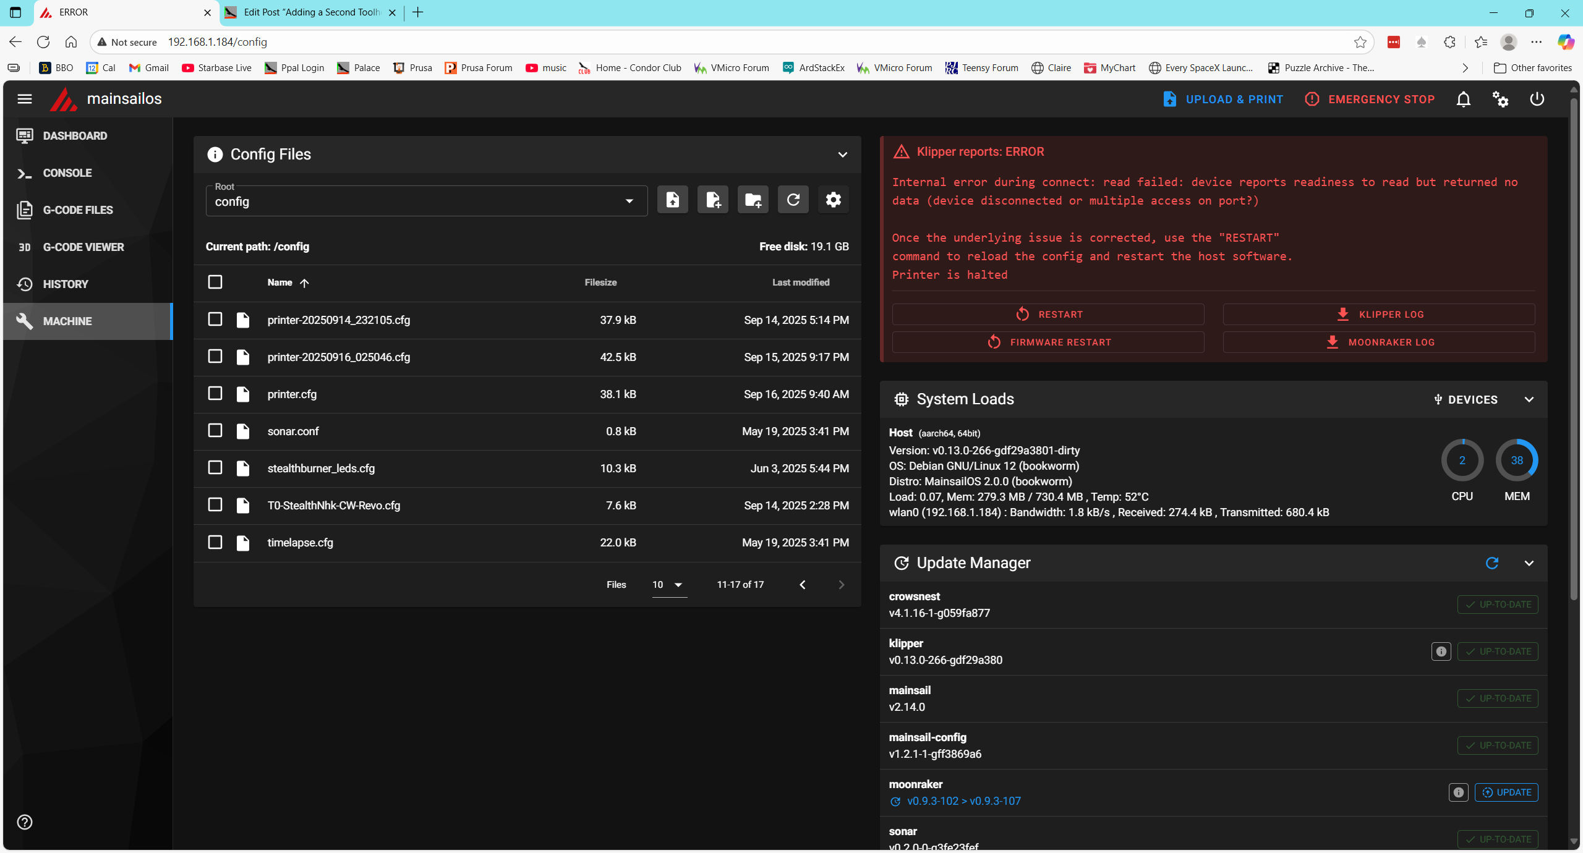Check the printer.cfg file checkbox

(215, 394)
